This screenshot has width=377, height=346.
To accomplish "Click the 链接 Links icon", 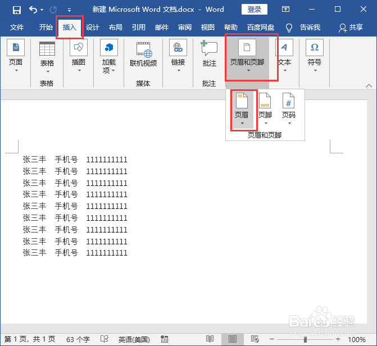I will (178, 47).
